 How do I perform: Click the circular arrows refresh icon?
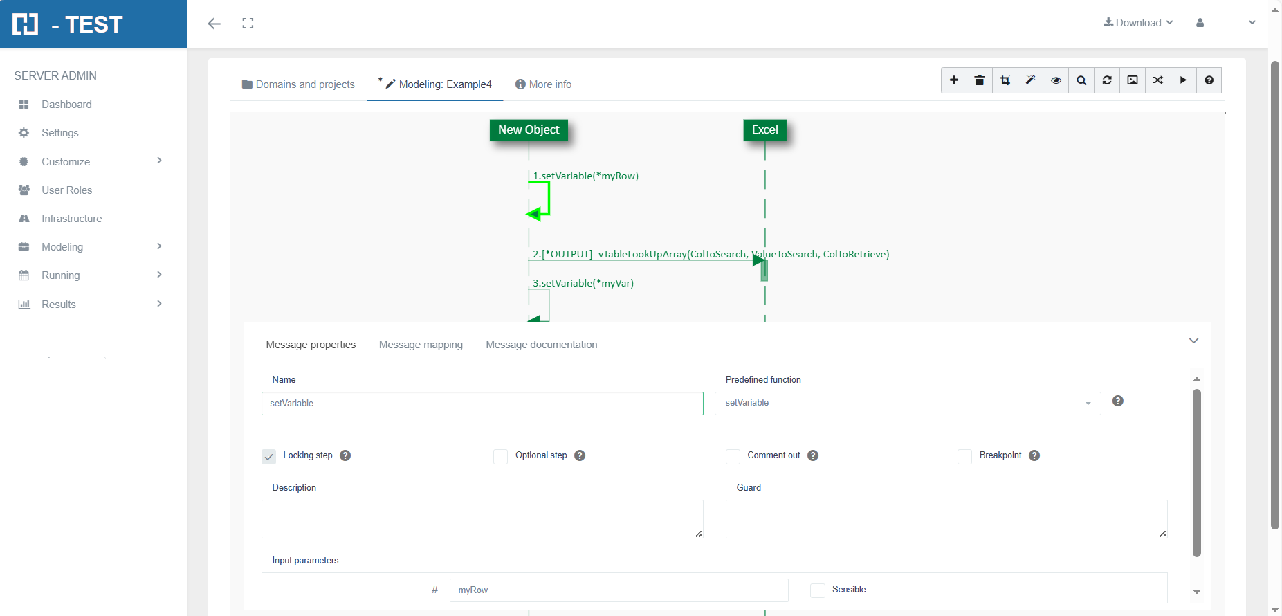tap(1107, 80)
